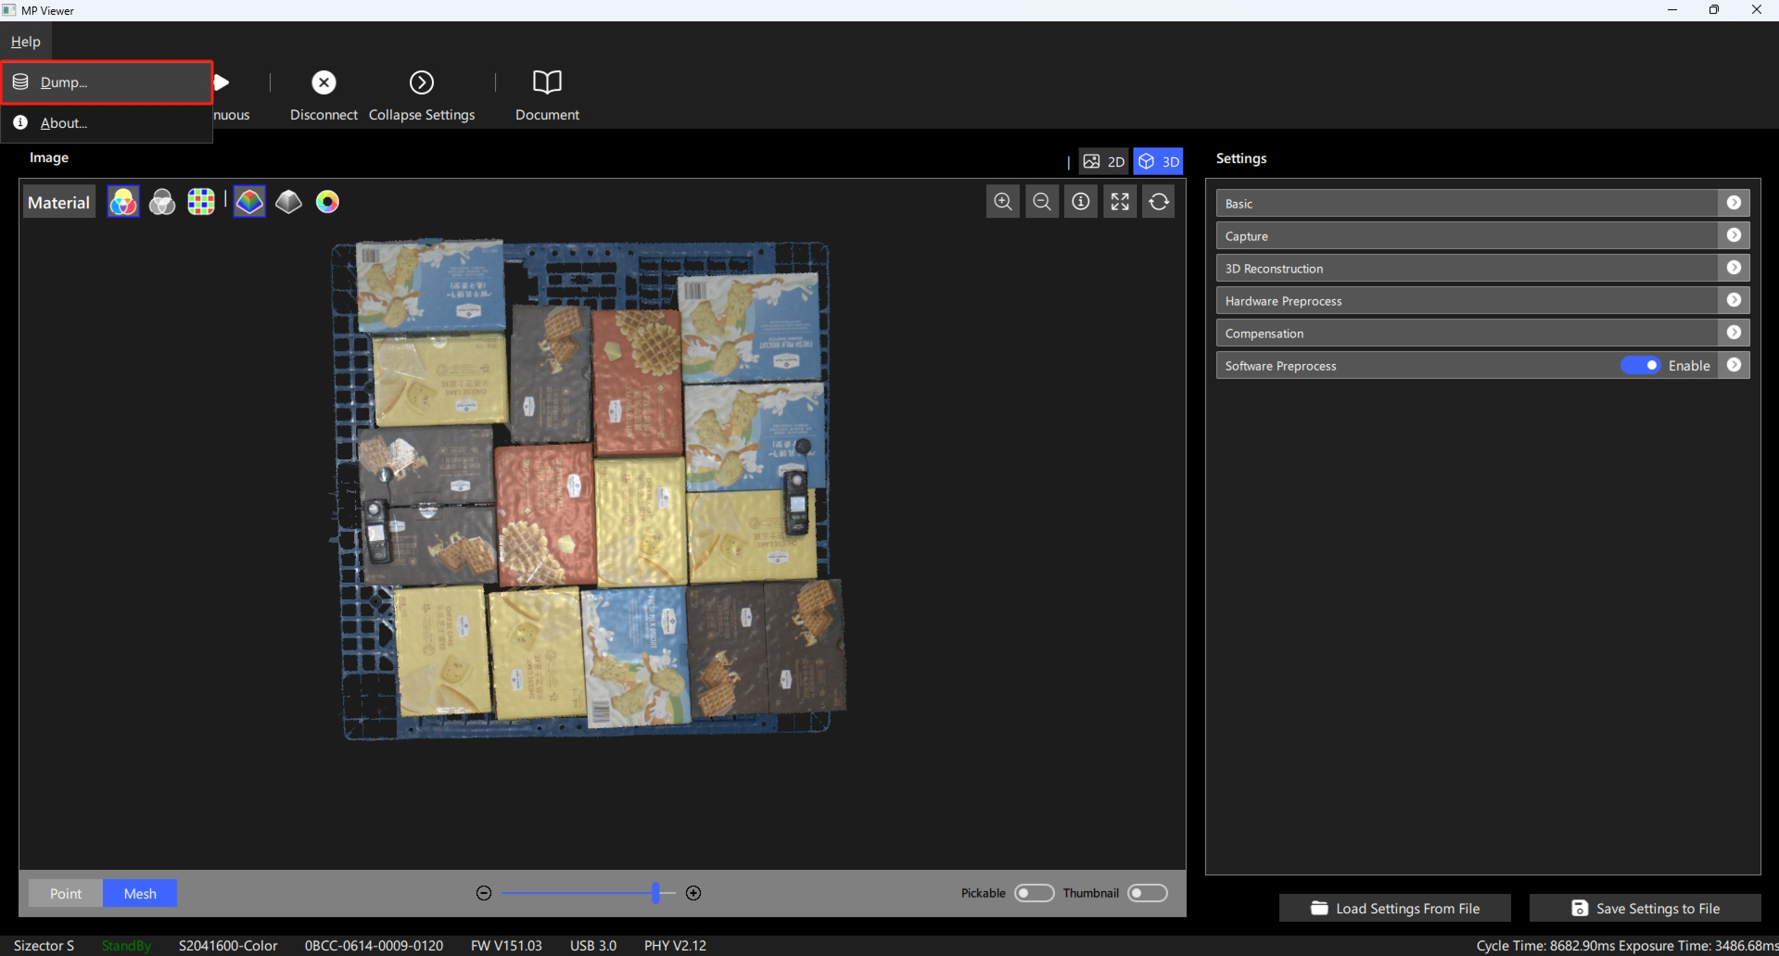Click the Disconnect icon in toolbar

[x=323, y=82]
